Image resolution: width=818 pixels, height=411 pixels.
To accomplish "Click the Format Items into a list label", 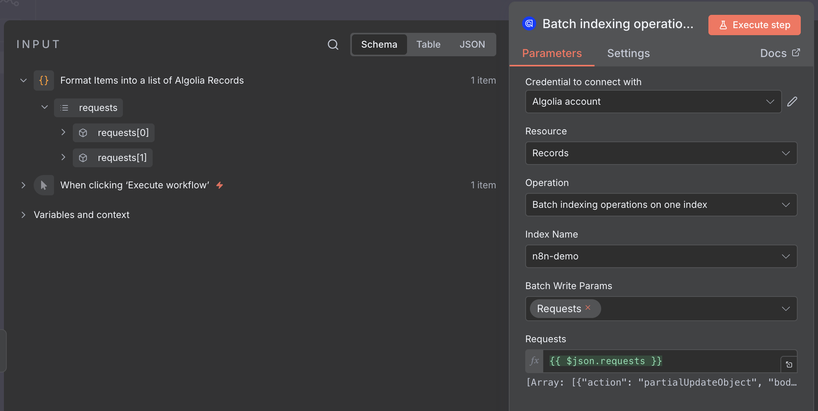I will point(152,80).
